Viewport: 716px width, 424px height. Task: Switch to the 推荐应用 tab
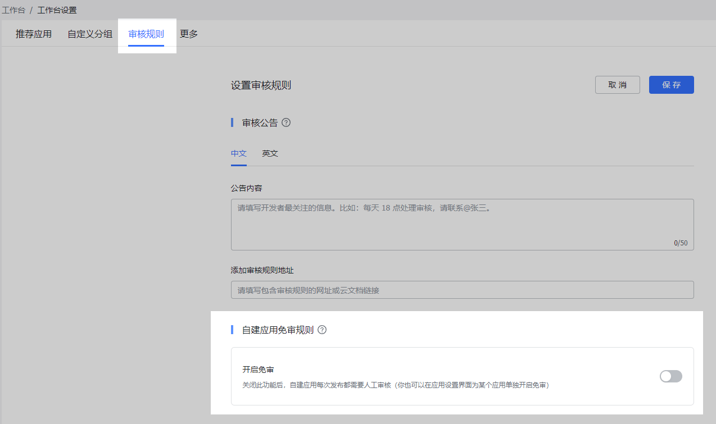coord(34,34)
